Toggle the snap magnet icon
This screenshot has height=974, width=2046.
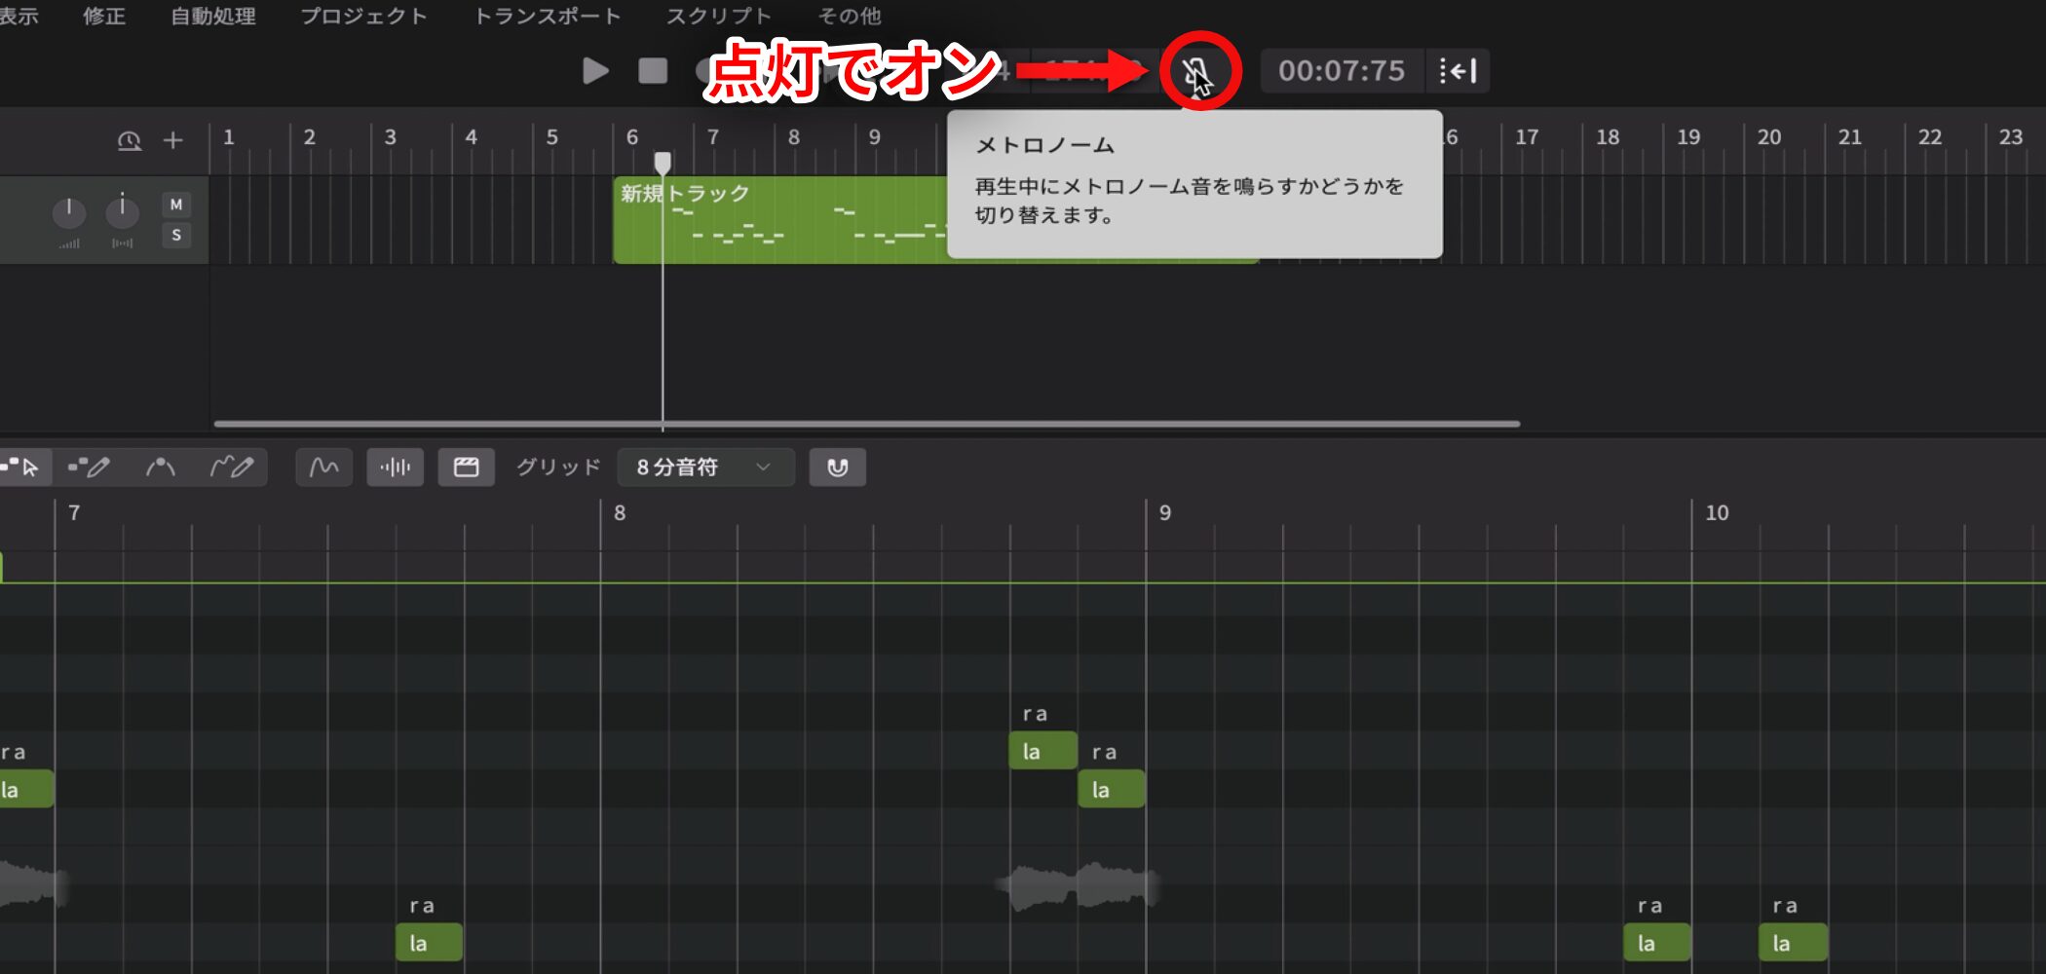[837, 468]
